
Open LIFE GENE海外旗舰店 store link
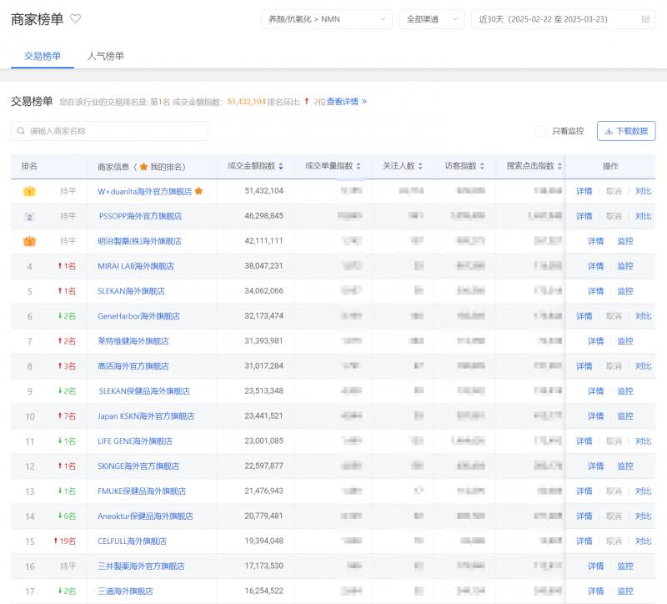pyautogui.click(x=135, y=441)
